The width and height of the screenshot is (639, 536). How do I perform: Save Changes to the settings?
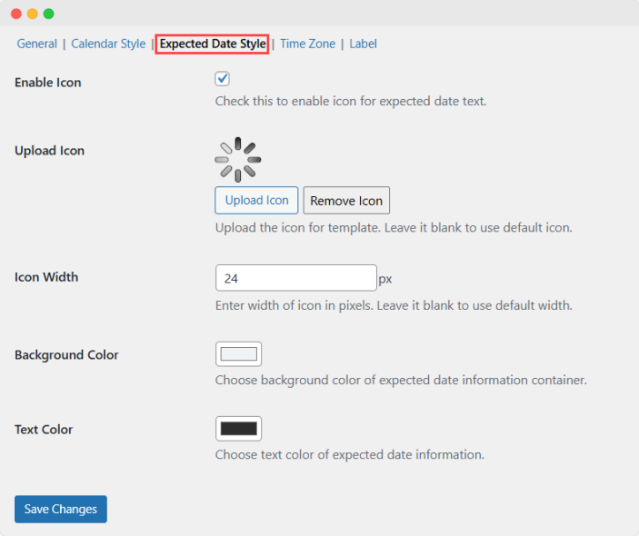(61, 509)
